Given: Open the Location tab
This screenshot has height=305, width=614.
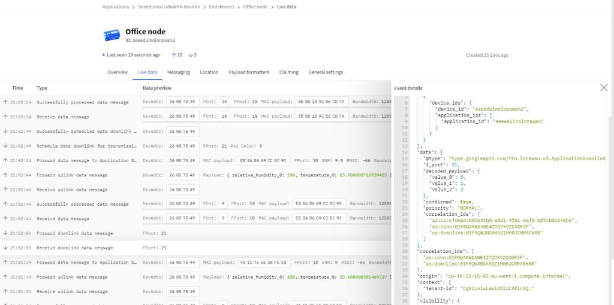Looking at the screenshot, I should 209,72.
